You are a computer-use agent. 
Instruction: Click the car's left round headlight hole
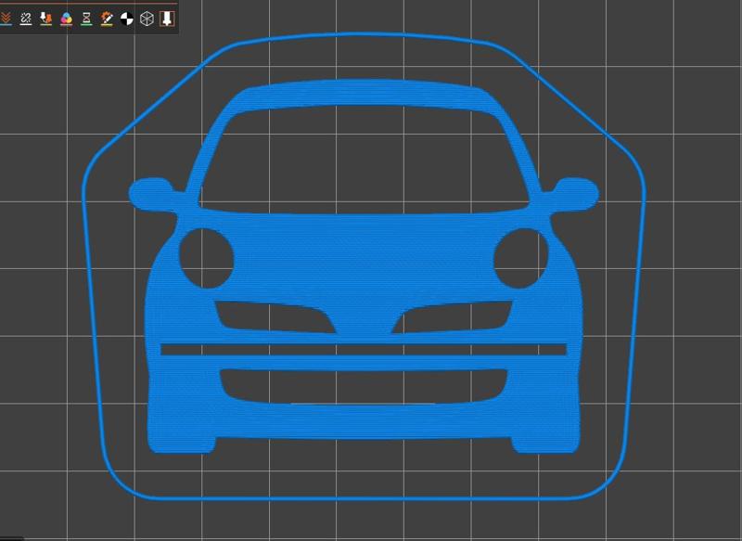[x=206, y=257]
